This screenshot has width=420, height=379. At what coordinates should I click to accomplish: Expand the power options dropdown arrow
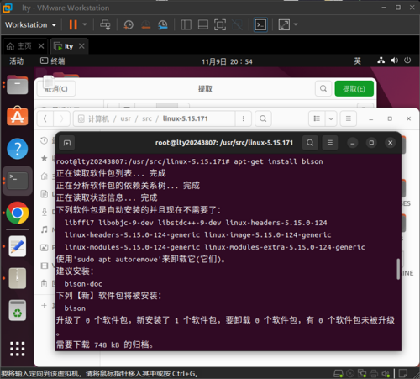[85, 24]
